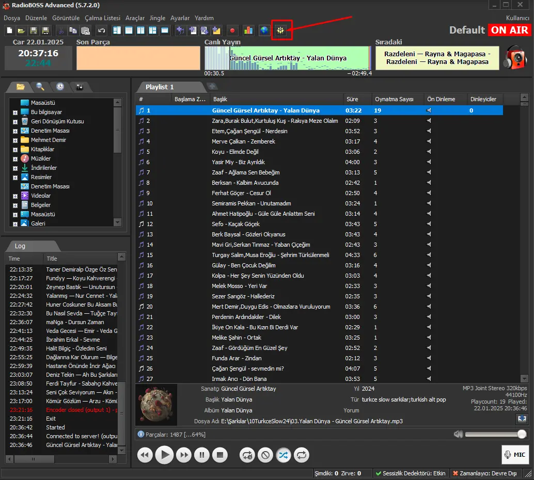The height and width of the screenshot is (480, 534).
Task: Toggle Zamanlayıcı Devre Dışı status
Action: point(484,473)
